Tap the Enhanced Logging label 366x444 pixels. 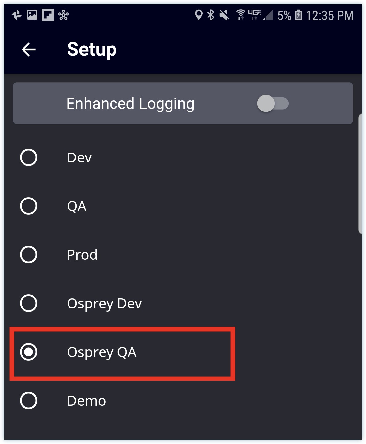(130, 104)
